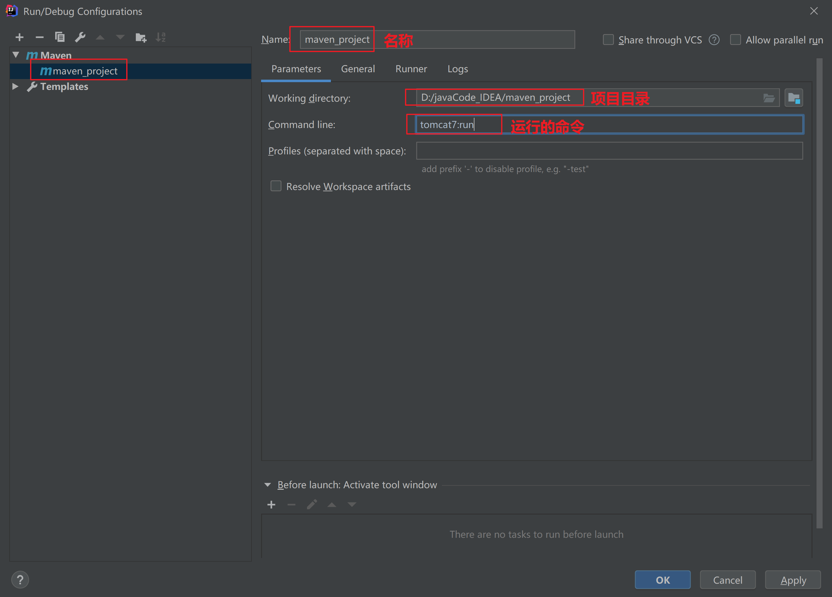
Task: Focus the Command line field containing tomcat7:run
Action: [x=610, y=125]
